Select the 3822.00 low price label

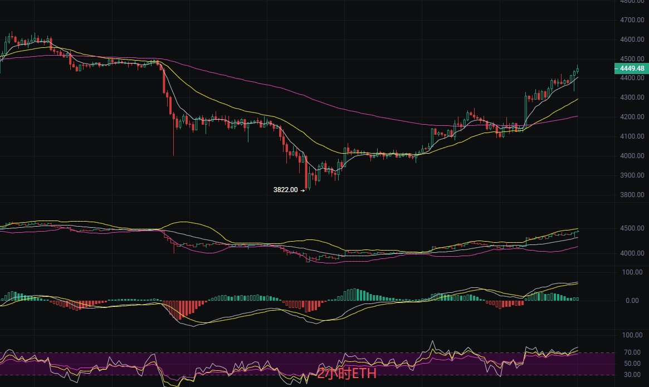point(286,190)
